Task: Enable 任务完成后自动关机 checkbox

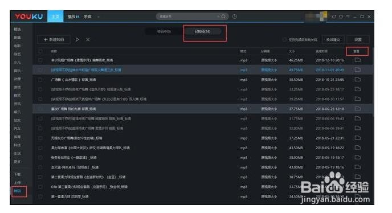Action: 284,39
